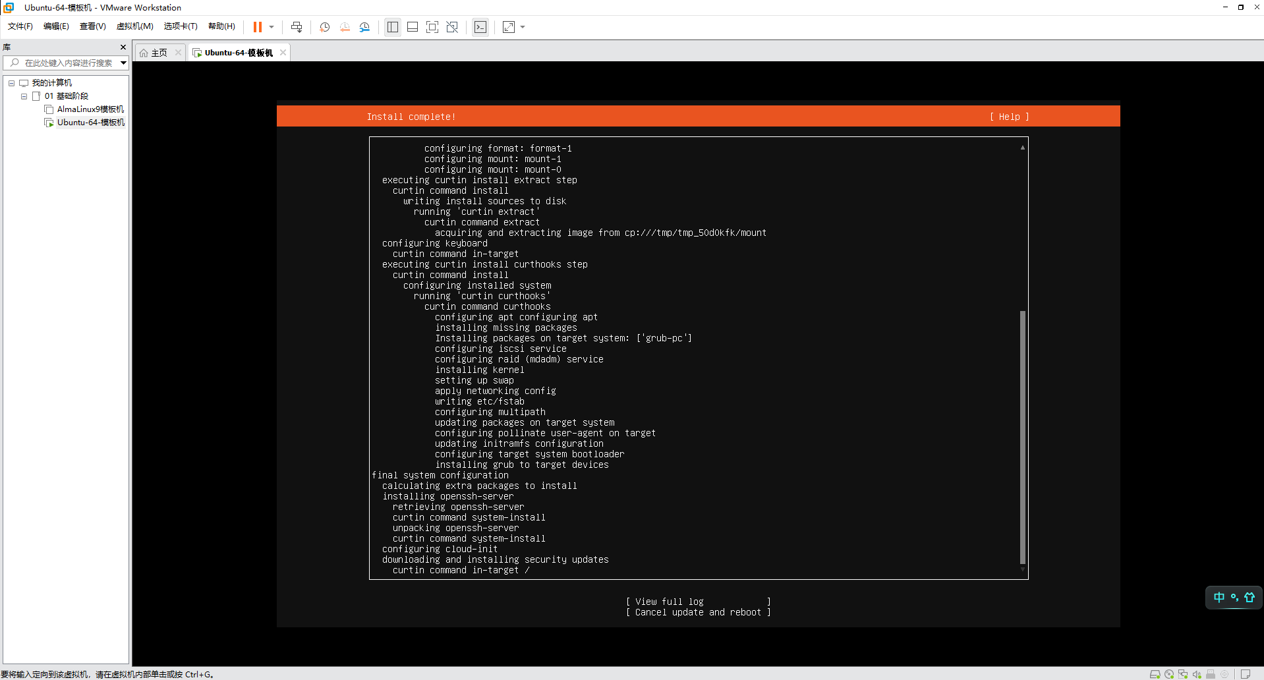This screenshot has width=1264, height=680.
Task: Click the hard disk status icon
Action: [1155, 674]
